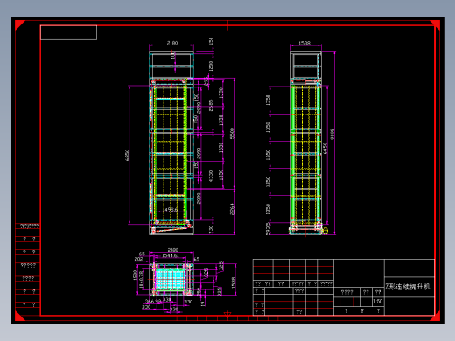Select the 1:50 scale cell in title block

point(378,302)
